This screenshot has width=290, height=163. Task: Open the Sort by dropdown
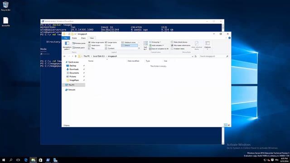pyautogui.click(x=145, y=46)
